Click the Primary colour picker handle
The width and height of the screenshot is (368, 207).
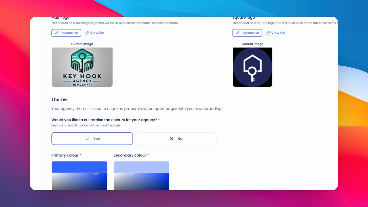(96, 173)
